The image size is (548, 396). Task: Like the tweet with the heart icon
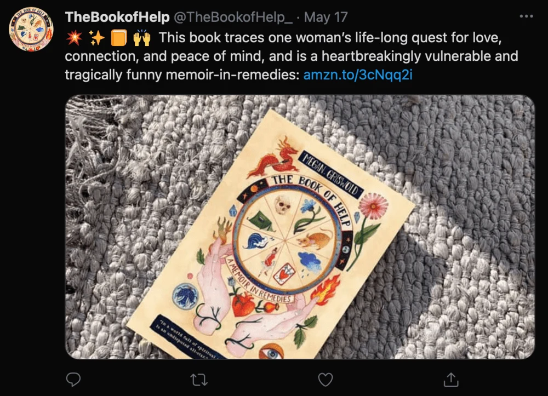pos(326,379)
